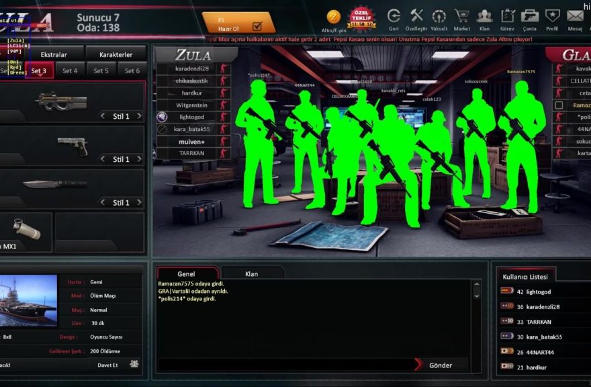Image resolution: width=591 pixels, height=387 pixels.
Task: Click the chat message input field
Action: [285, 365]
